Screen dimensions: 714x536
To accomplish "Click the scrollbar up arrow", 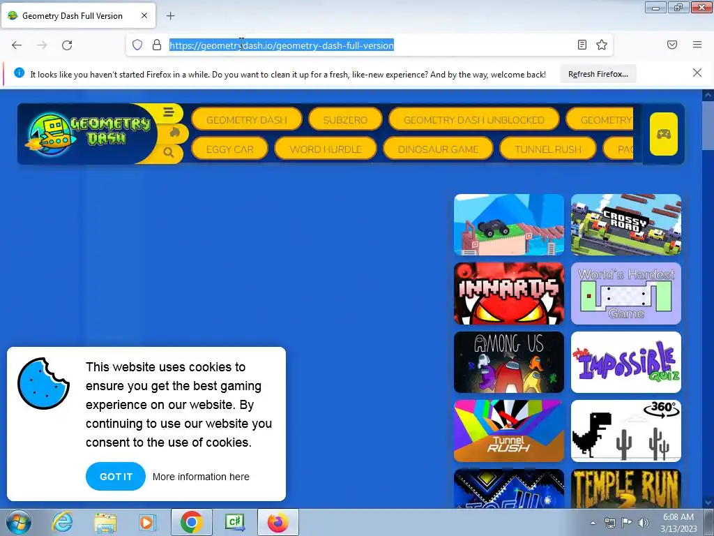I will click(708, 95).
